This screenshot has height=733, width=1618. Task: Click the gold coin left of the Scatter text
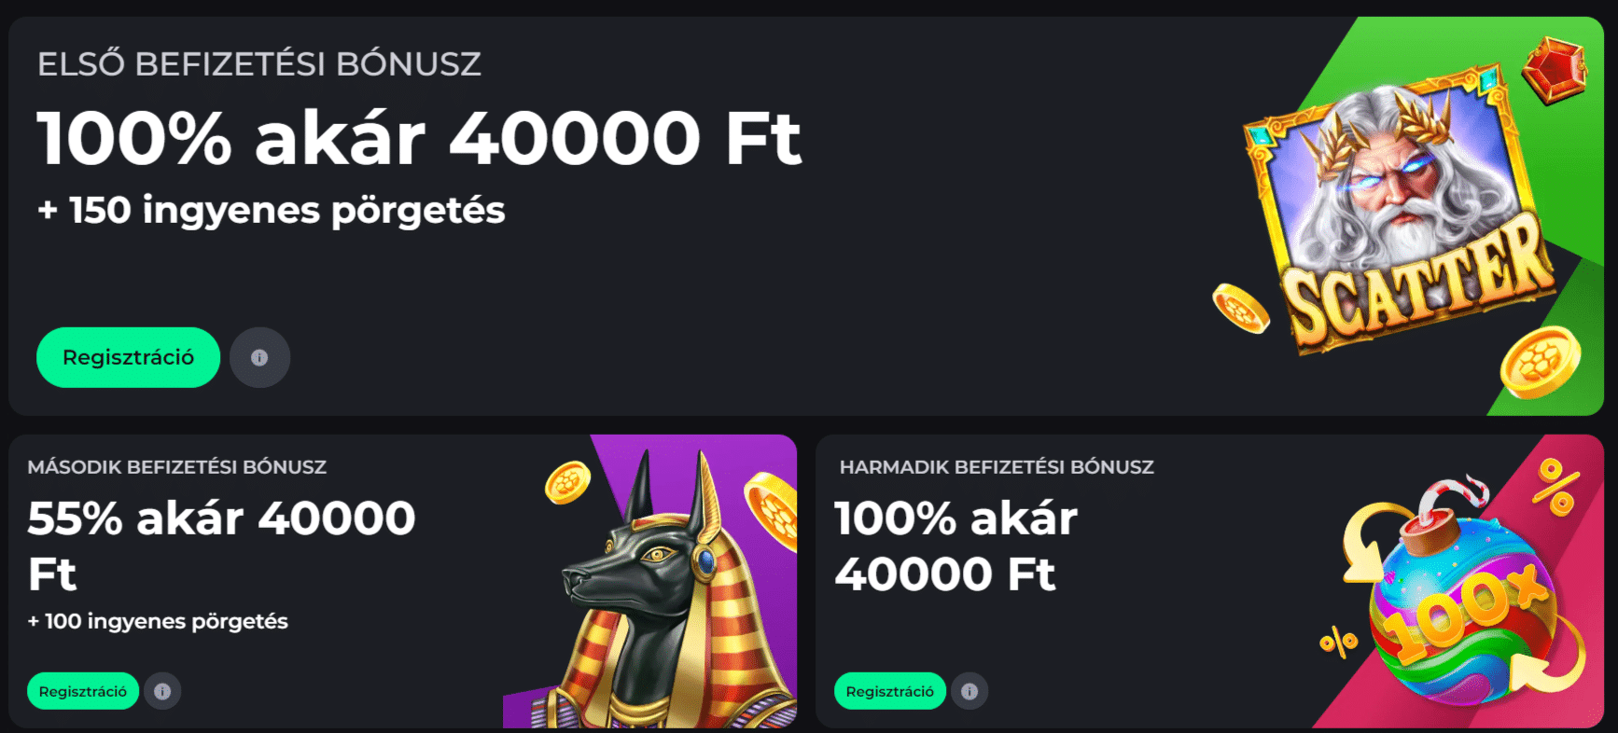pos(1240,308)
